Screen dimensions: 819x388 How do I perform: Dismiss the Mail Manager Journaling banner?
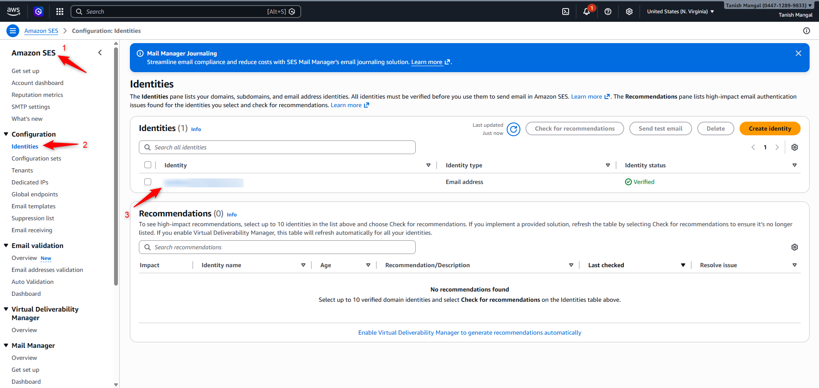(798, 53)
